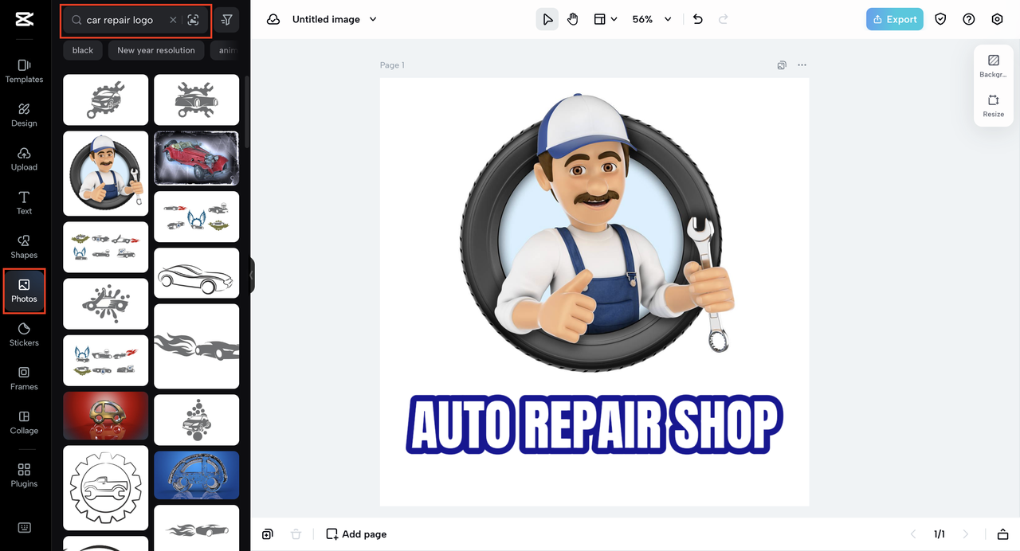Open the Text panel
The width and height of the screenshot is (1020, 551).
24,202
